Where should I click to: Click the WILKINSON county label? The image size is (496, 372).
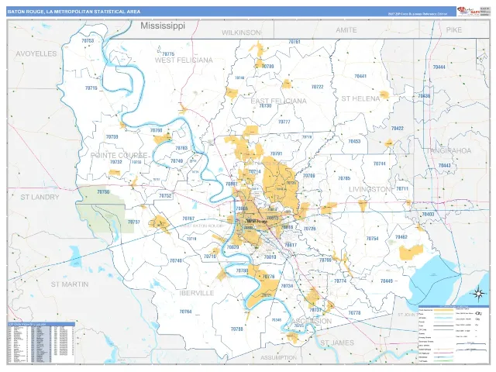[241, 33]
